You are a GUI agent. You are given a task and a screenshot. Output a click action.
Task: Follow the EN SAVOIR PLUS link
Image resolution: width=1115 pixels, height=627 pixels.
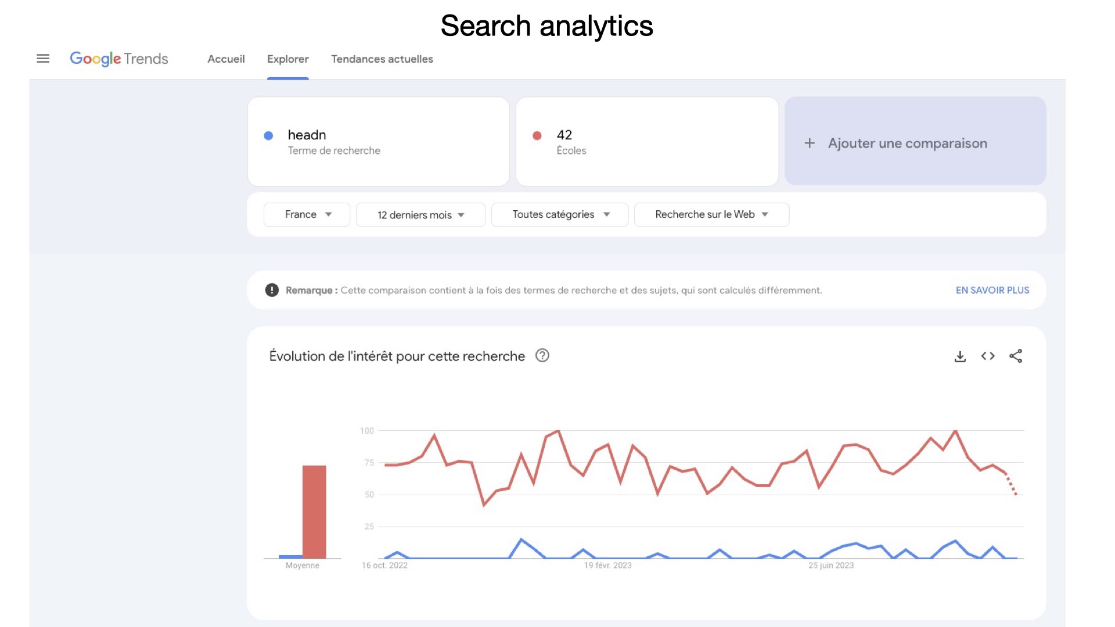pos(992,290)
